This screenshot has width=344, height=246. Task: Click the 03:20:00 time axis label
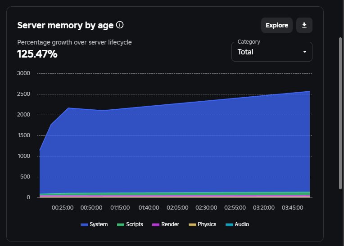(x=264, y=208)
